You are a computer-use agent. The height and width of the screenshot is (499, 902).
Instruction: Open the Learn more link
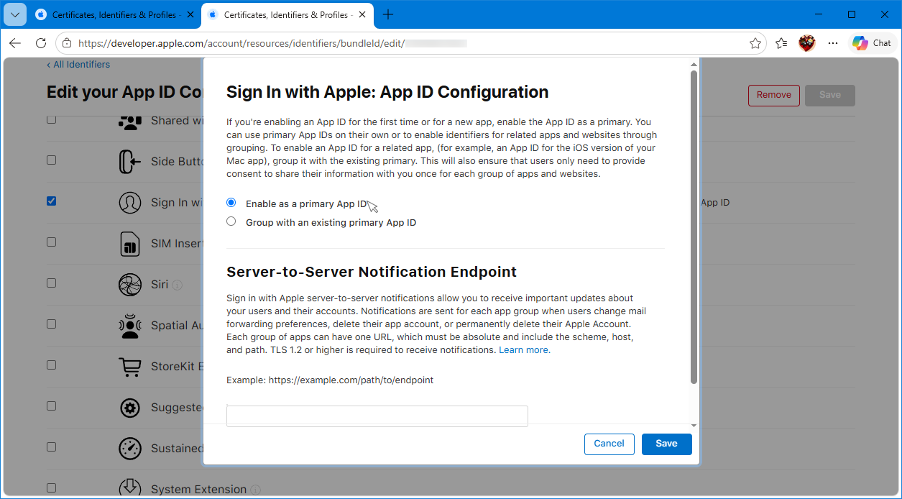coord(524,350)
